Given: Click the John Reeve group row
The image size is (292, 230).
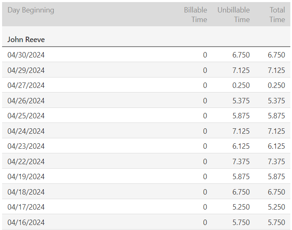Looking at the screenshot, I should (26, 40).
